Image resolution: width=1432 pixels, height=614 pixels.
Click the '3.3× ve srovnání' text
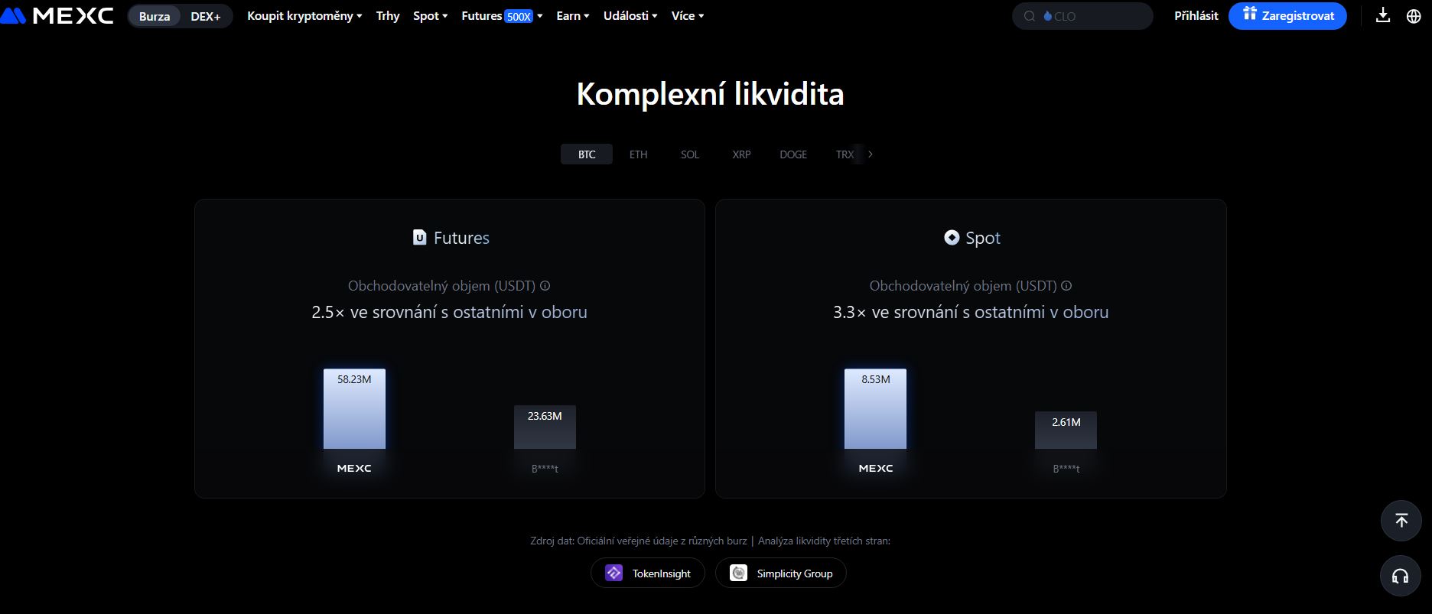[x=971, y=312]
